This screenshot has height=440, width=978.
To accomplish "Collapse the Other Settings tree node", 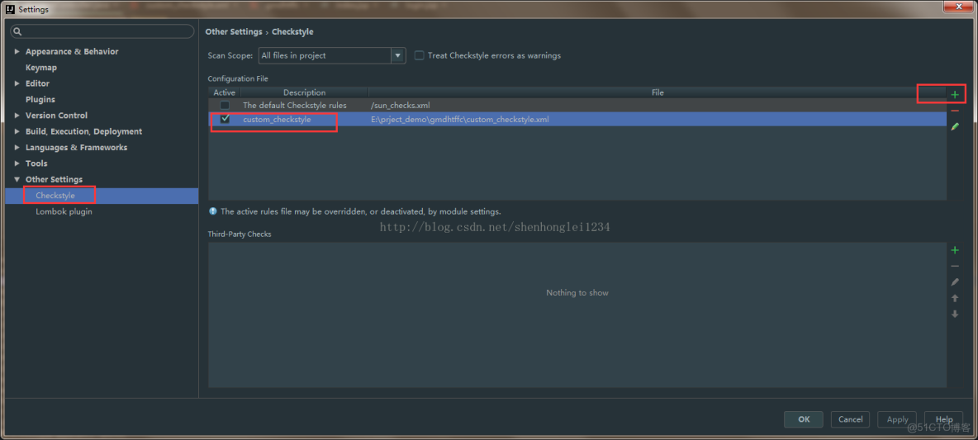I will [x=17, y=179].
